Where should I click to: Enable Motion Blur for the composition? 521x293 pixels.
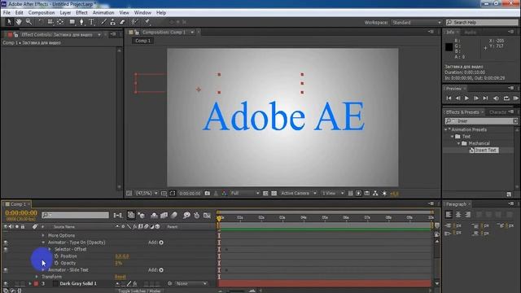pyautogui.click(x=174, y=215)
